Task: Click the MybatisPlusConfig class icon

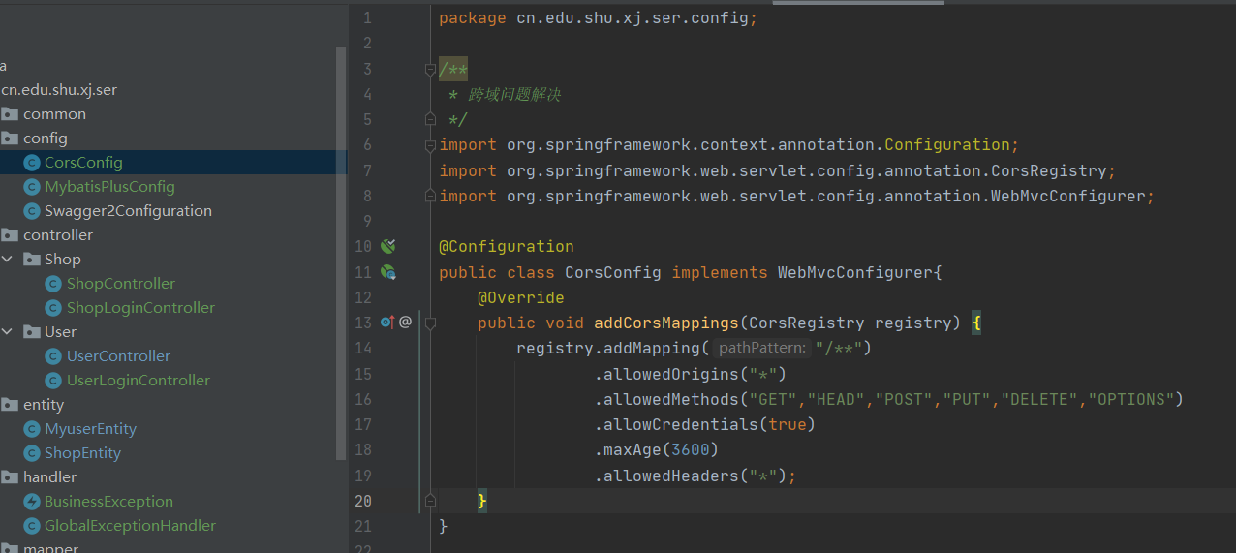Action: (x=32, y=187)
